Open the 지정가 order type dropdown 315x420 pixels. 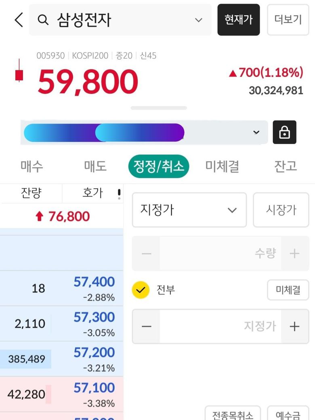point(189,210)
